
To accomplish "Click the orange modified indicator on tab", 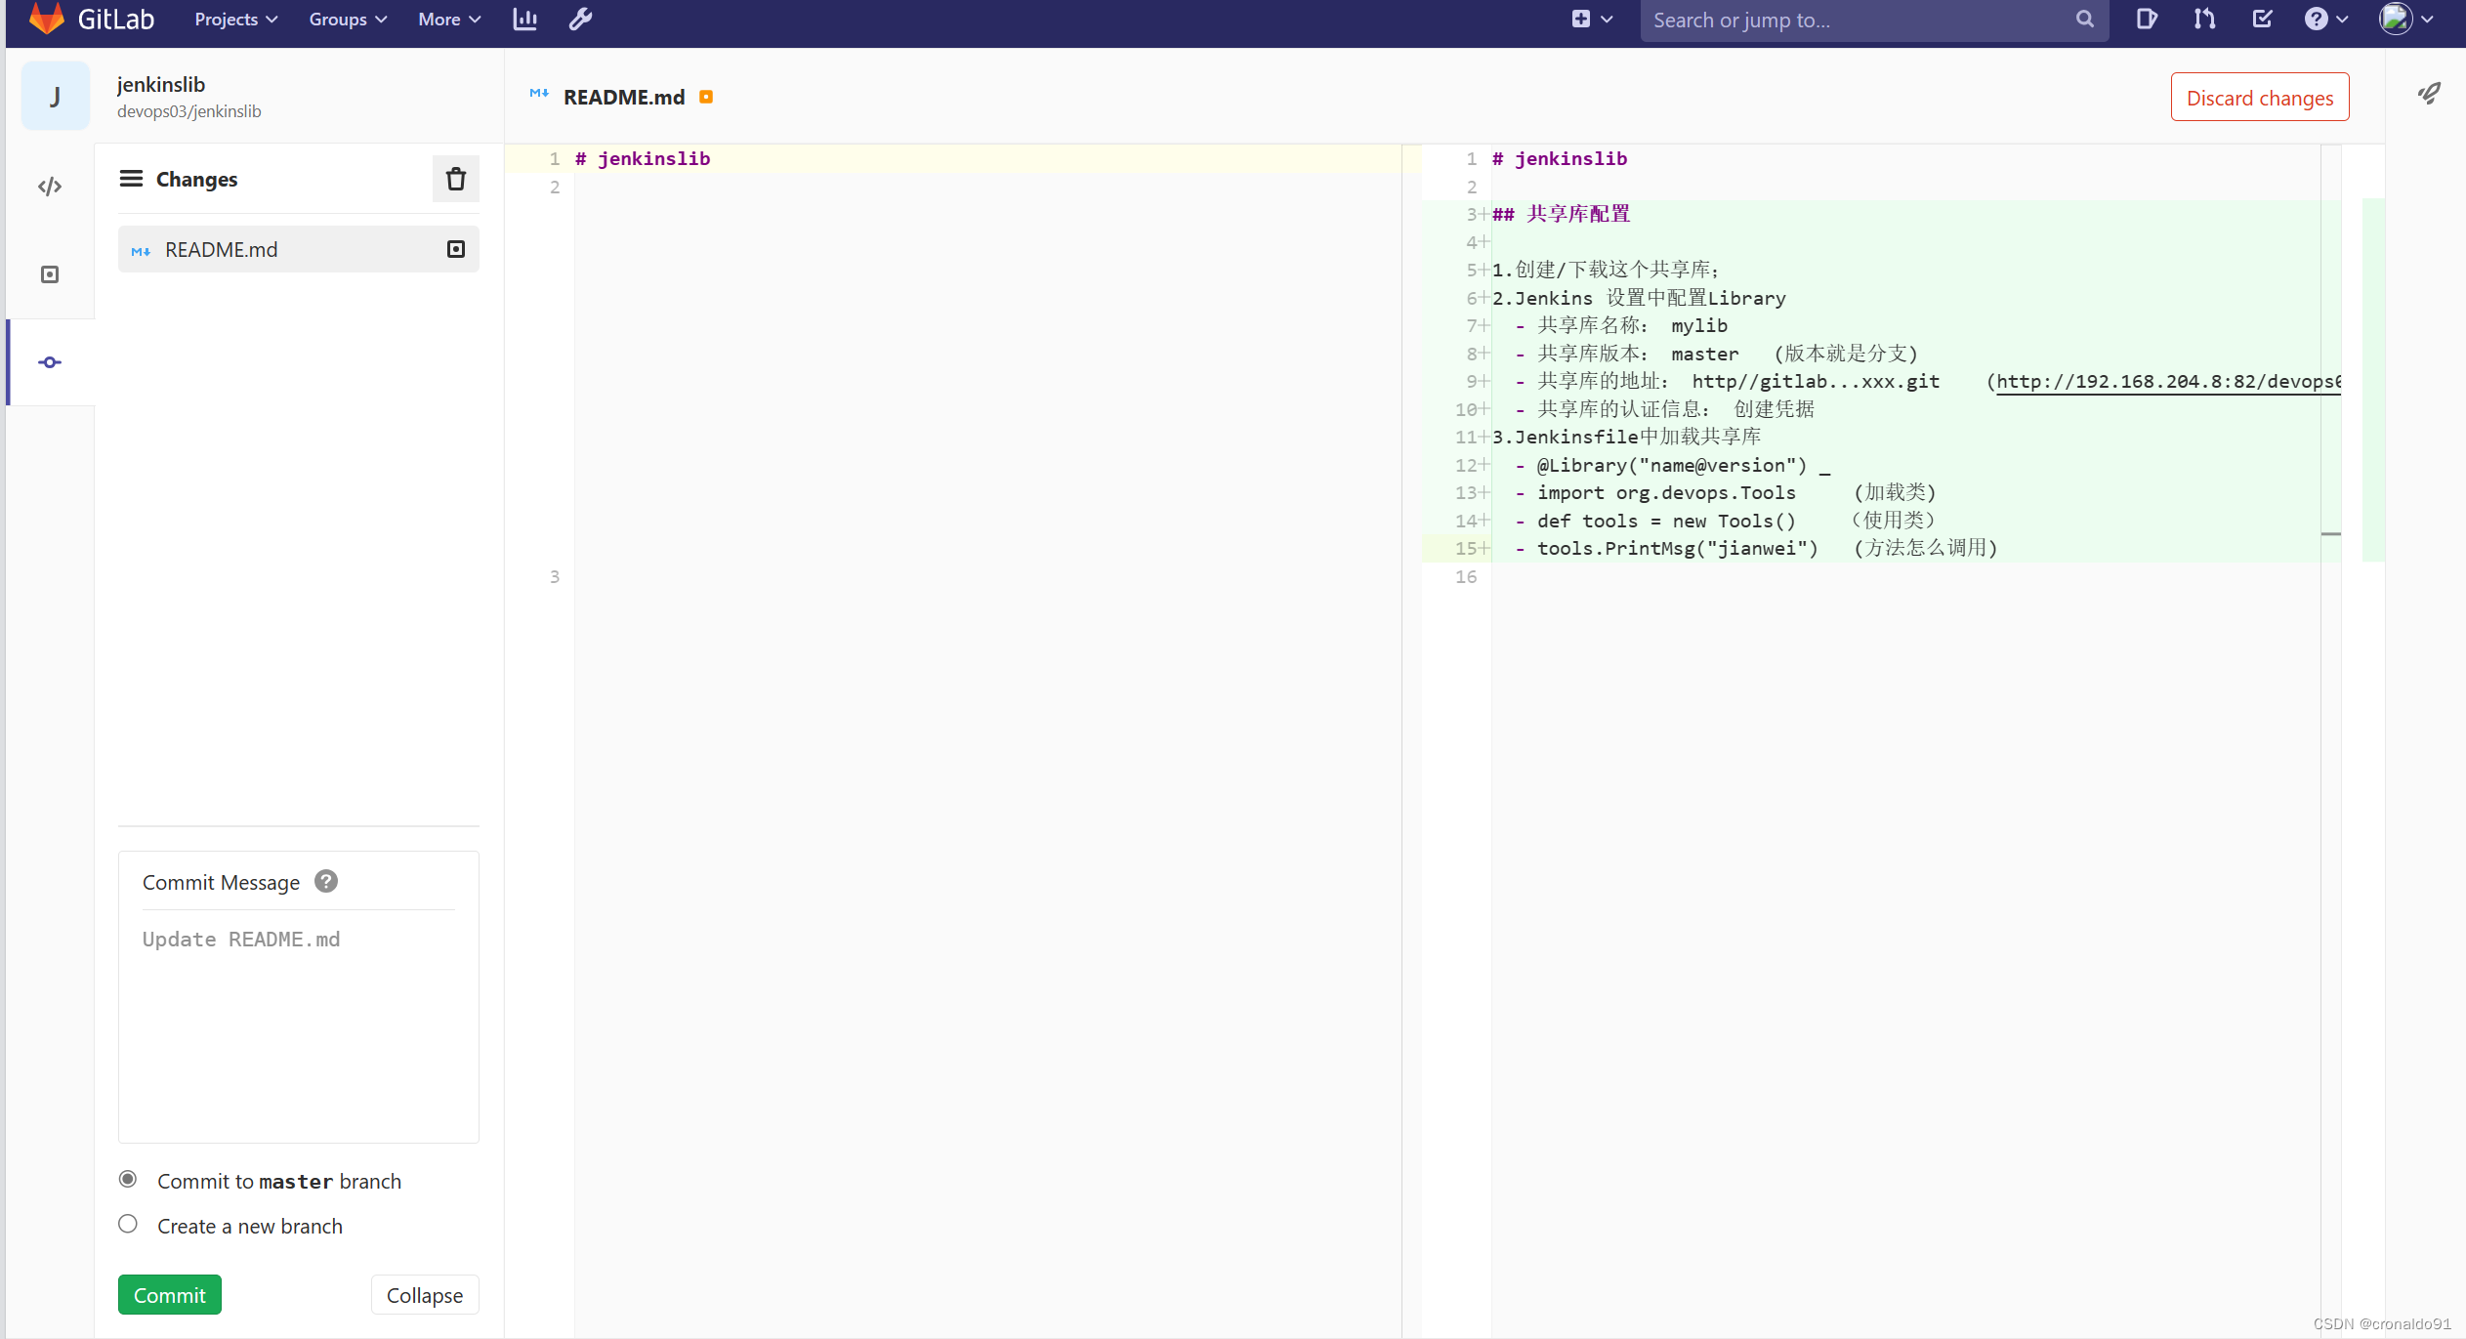I will (706, 97).
